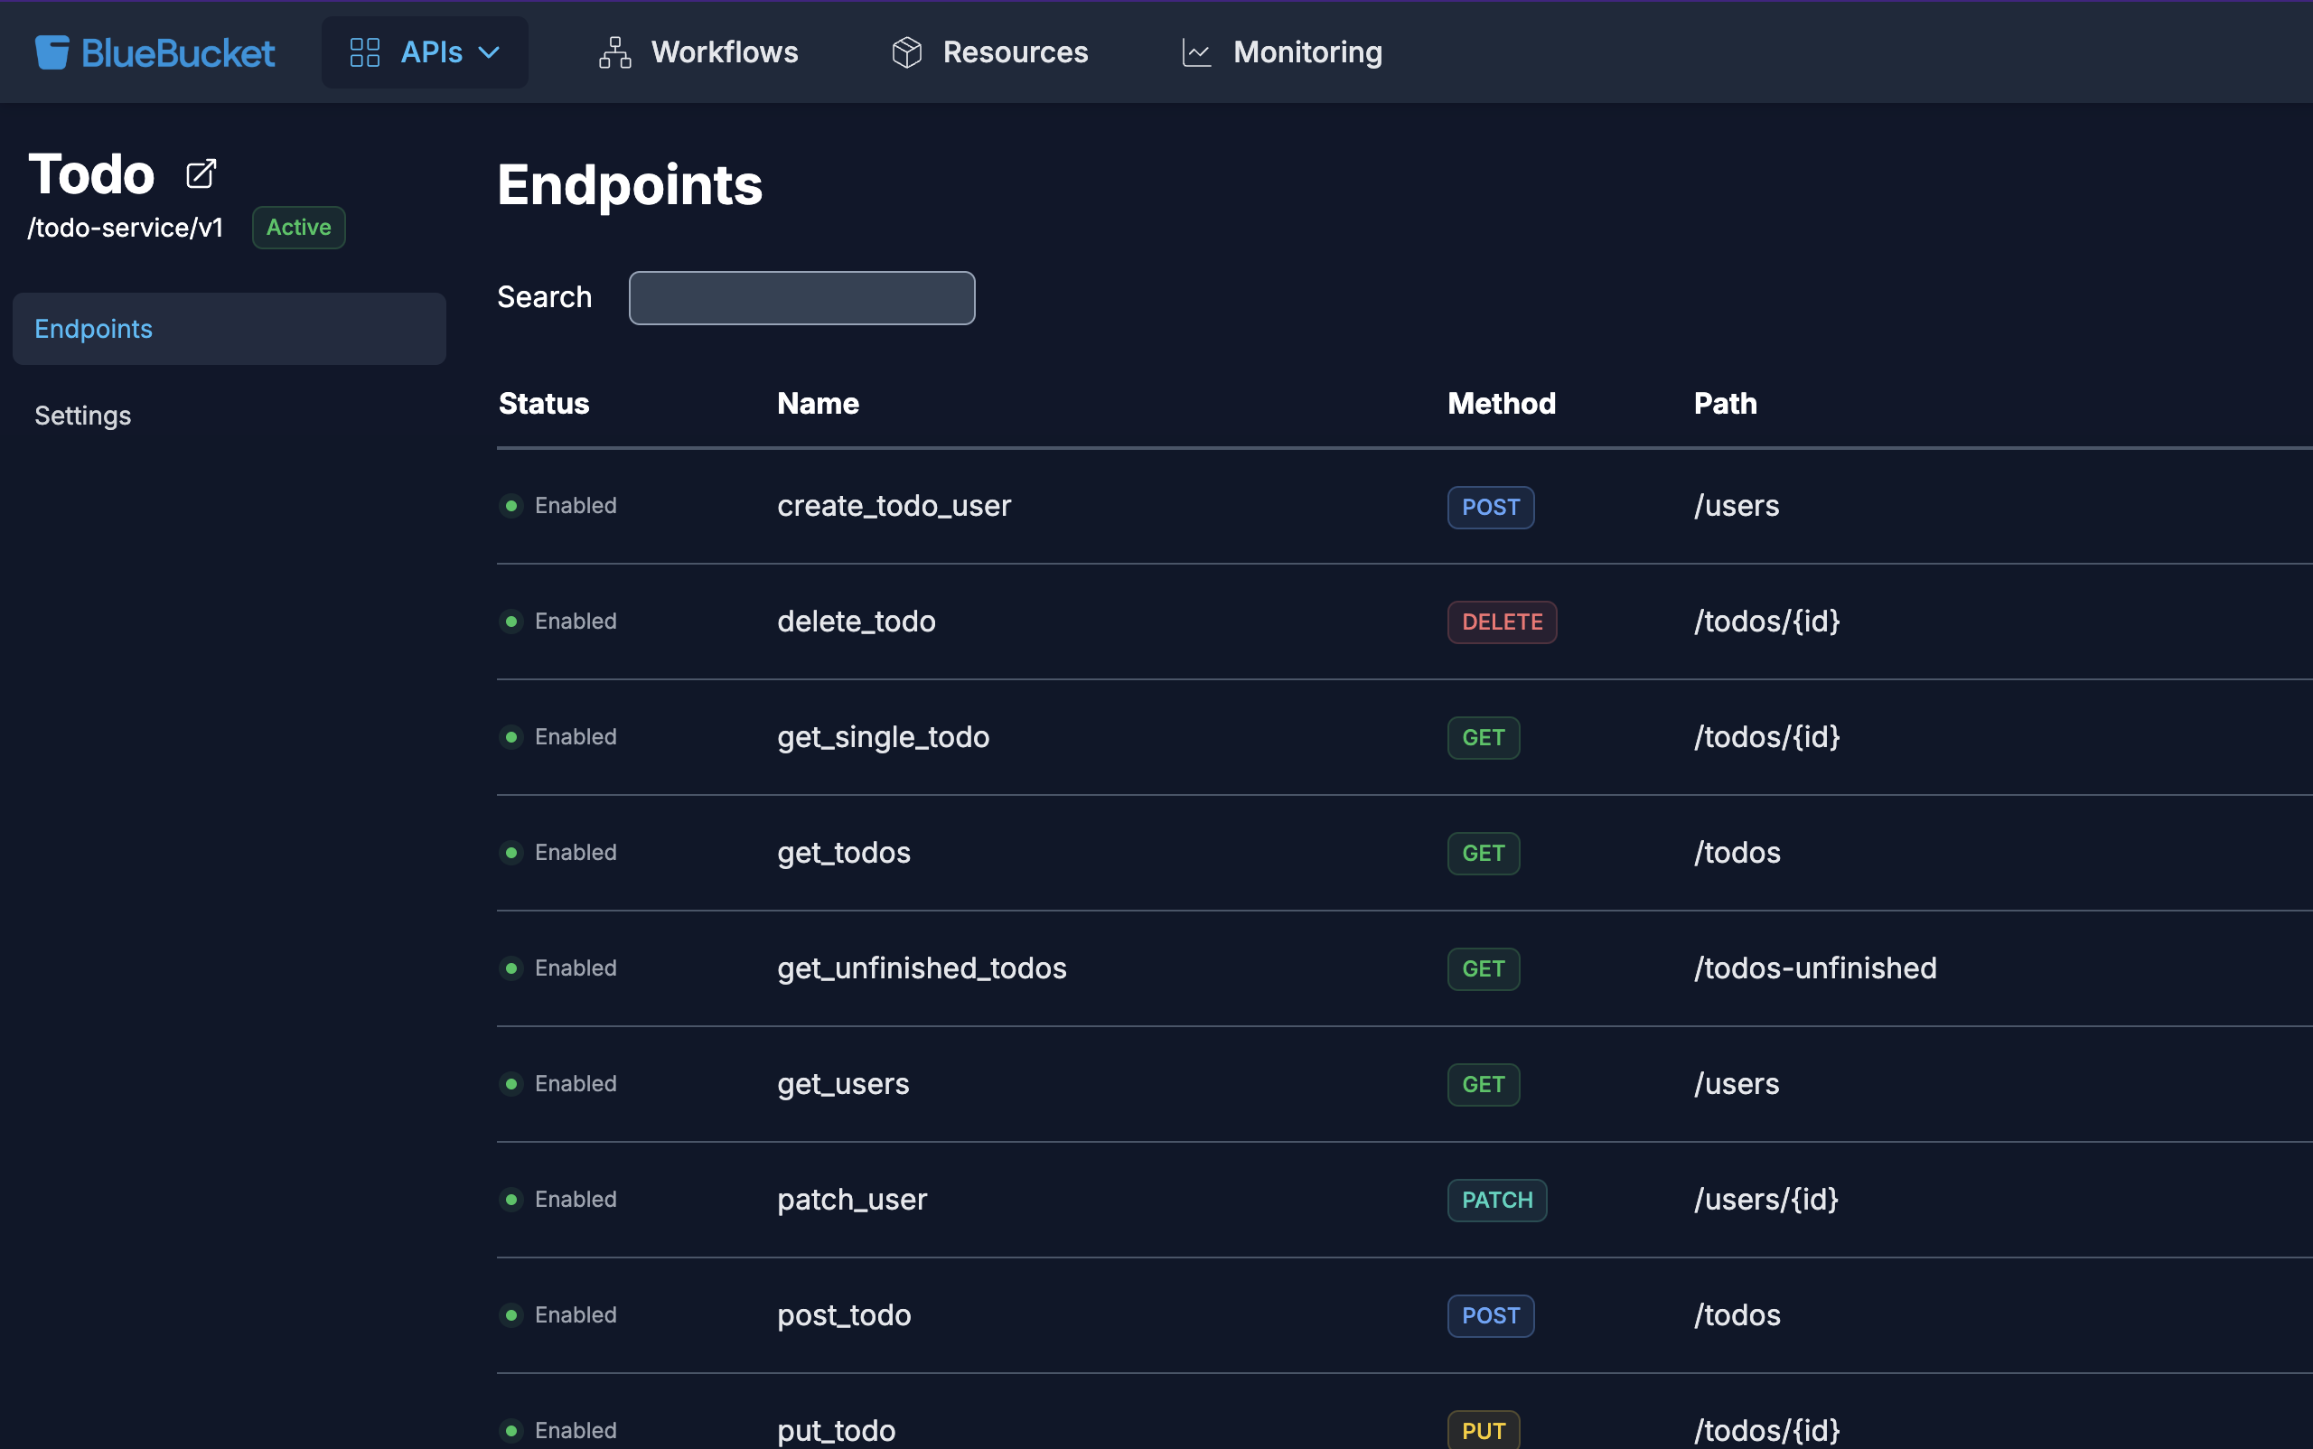
Task: Open the APIs dropdown chevron
Action: point(490,51)
